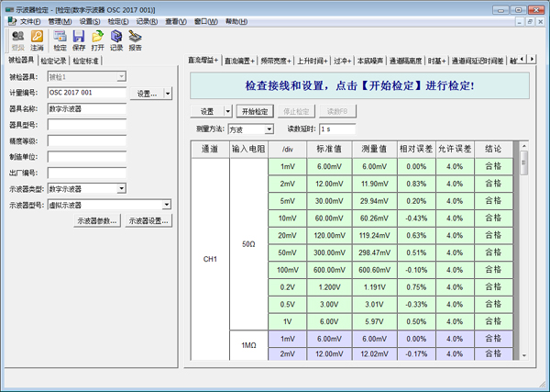Click the 保存 (save) floppy disk icon
The image size is (550, 392).
coord(79,39)
